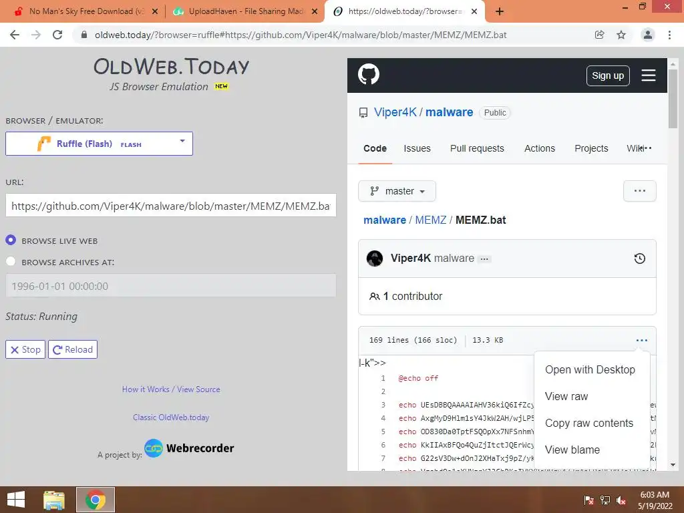Viewport: 684px width, 513px height.
Task: Click the GitHub octocat logo
Action: point(369,74)
